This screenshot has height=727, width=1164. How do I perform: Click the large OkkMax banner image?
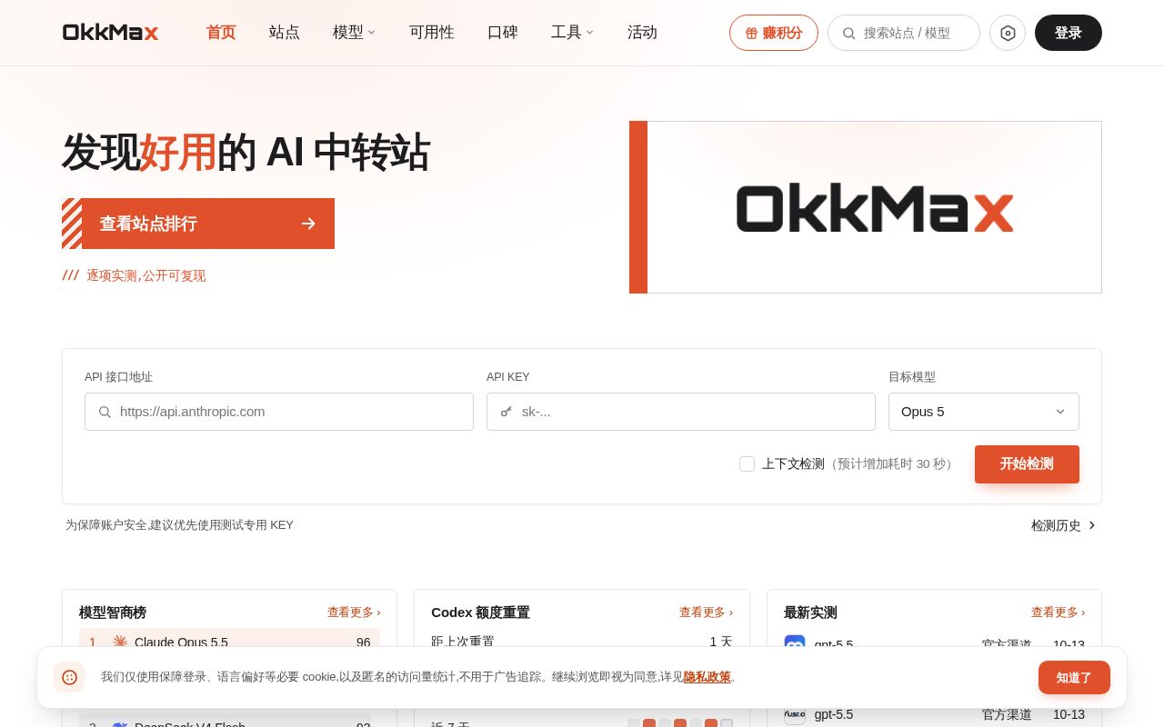(866, 207)
